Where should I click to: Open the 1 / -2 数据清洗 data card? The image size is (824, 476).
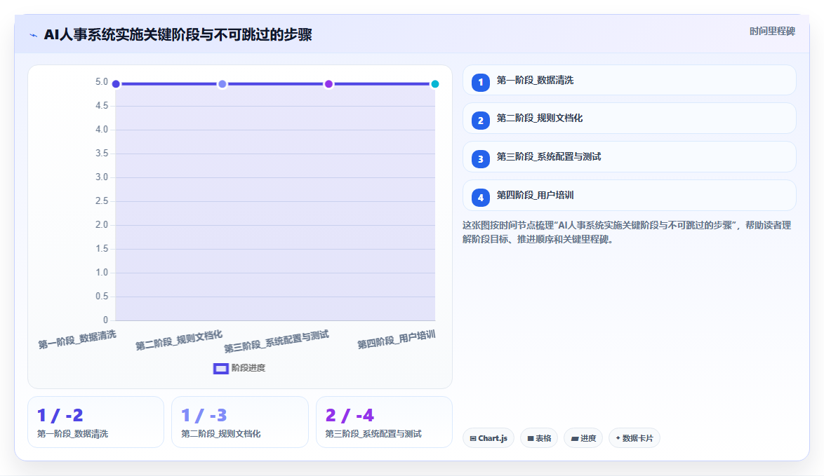pos(95,422)
